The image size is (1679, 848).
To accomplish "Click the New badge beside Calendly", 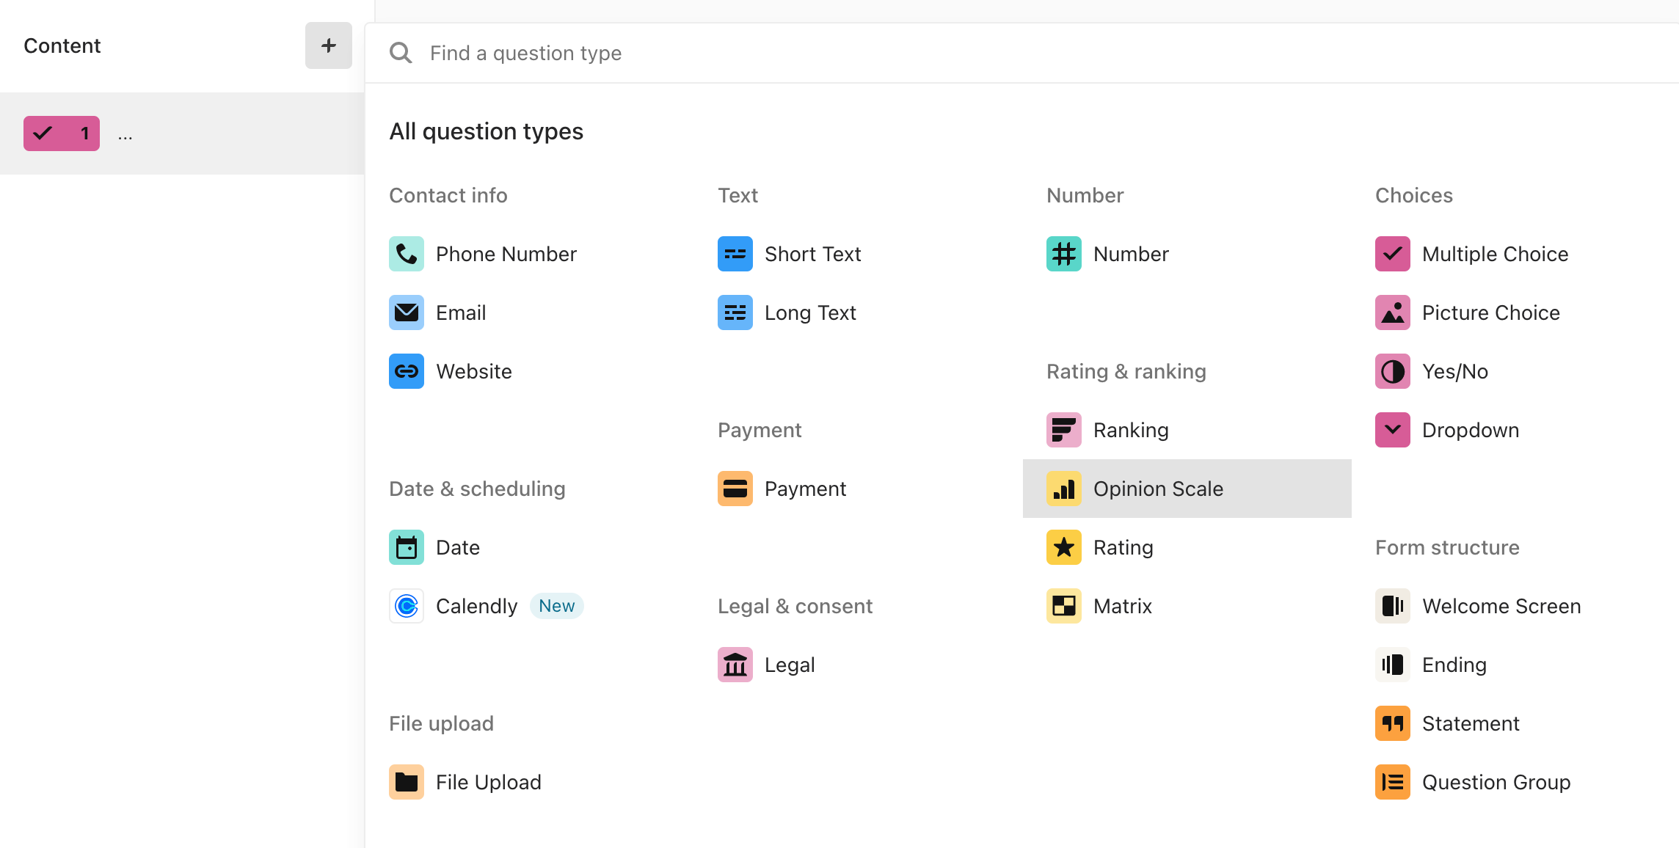I will click(x=557, y=606).
